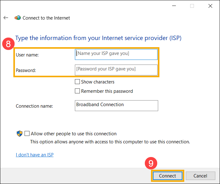Click the "Connect to the Internet" title text
The image size is (220, 184).
point(46,18)
